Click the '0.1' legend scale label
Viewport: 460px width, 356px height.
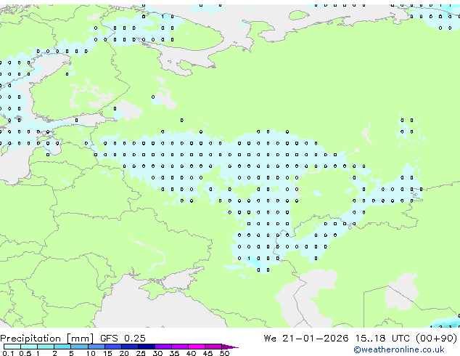click(8, 353)
